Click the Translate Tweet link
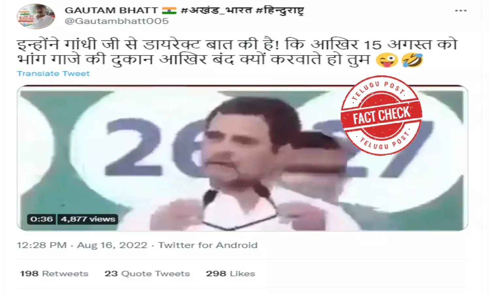 [53, 73]
